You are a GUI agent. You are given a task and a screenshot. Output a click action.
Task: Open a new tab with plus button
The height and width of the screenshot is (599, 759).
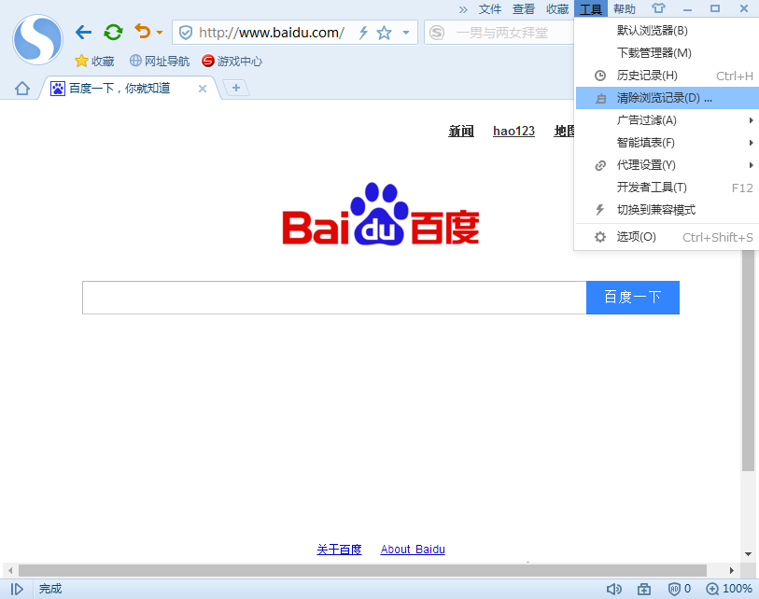coord(236,88)
